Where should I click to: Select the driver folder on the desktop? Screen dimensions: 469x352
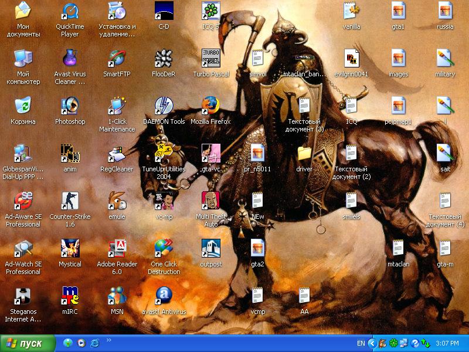304,154
